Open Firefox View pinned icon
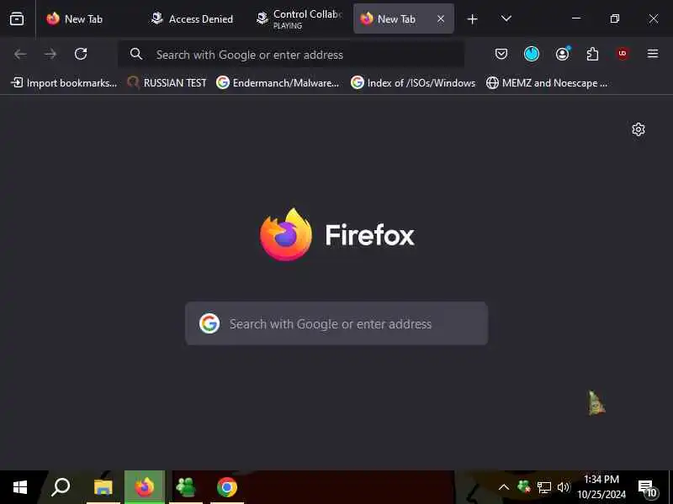Image resolution: width=673 pixels, height=504 pixels. coord(17,18)
